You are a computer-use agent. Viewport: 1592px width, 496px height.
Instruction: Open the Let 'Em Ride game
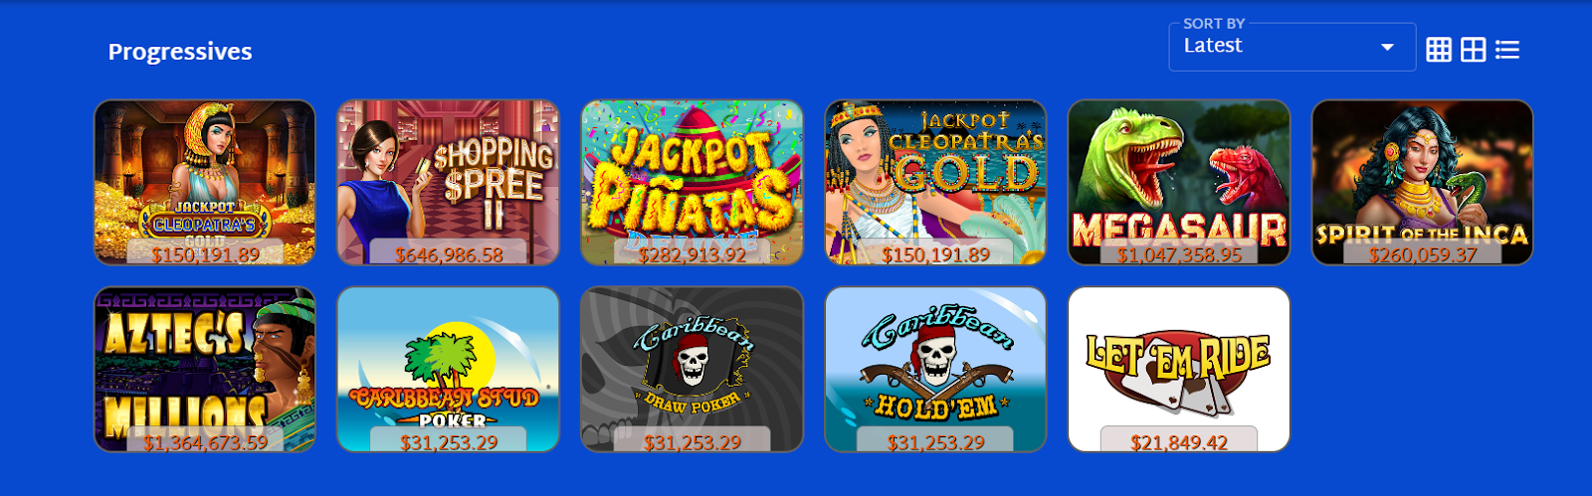point(1179,370)
